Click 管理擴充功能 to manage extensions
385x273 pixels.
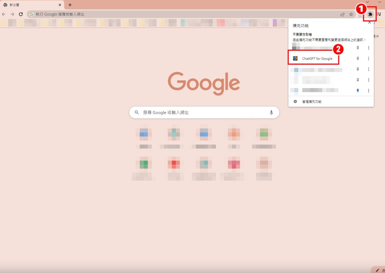tap(311, 102)
